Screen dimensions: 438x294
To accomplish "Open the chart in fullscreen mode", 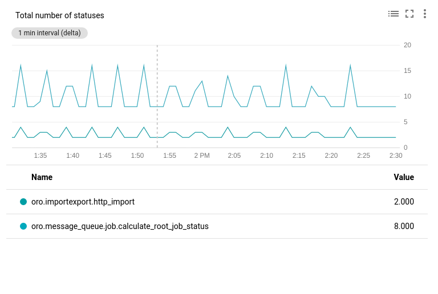I will tap(409, 14).
